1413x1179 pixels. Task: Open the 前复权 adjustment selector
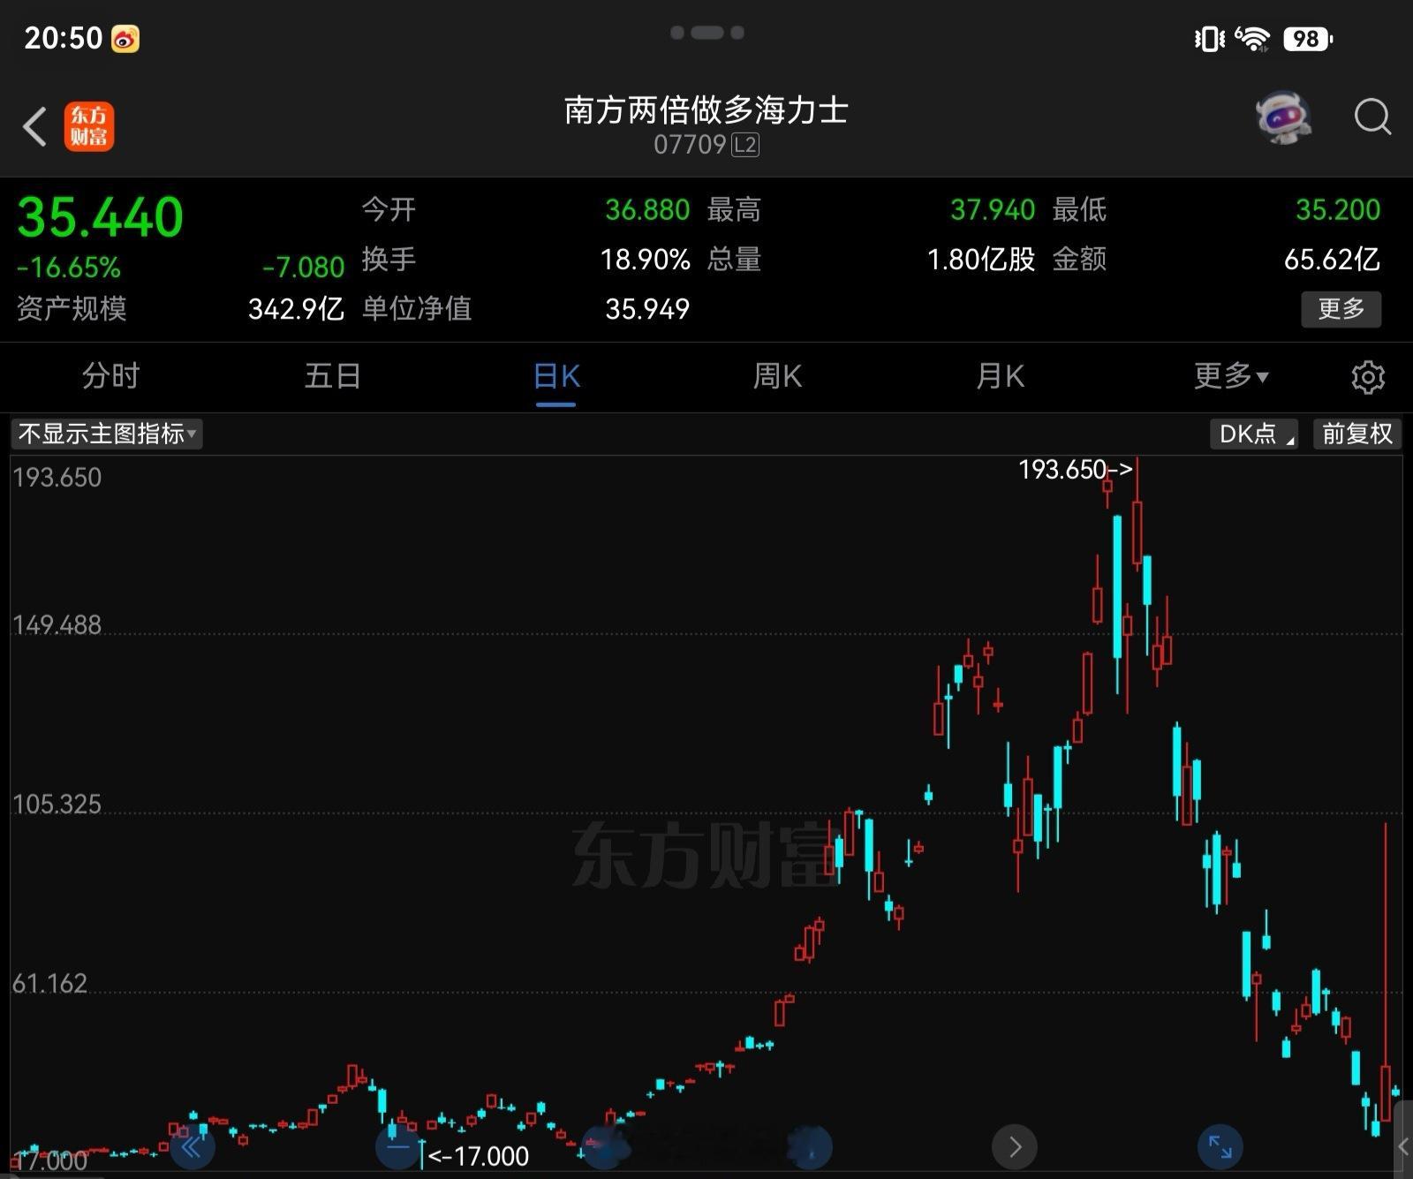coord(1357,434)
